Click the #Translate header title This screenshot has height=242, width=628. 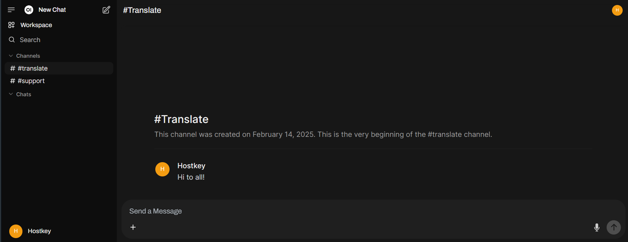(142, 10)
